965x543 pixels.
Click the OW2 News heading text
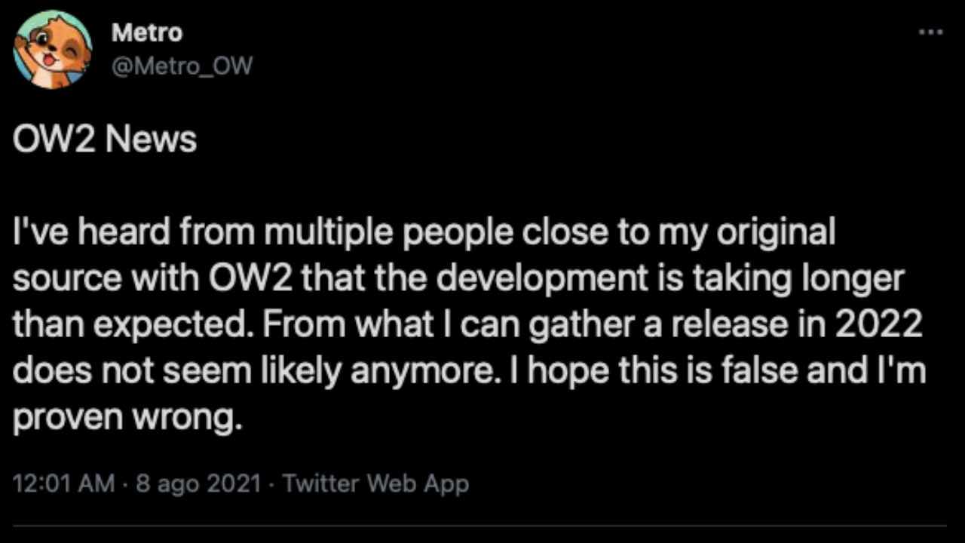coord(105,140)
